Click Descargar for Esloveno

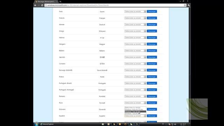[x=152, y=109]
